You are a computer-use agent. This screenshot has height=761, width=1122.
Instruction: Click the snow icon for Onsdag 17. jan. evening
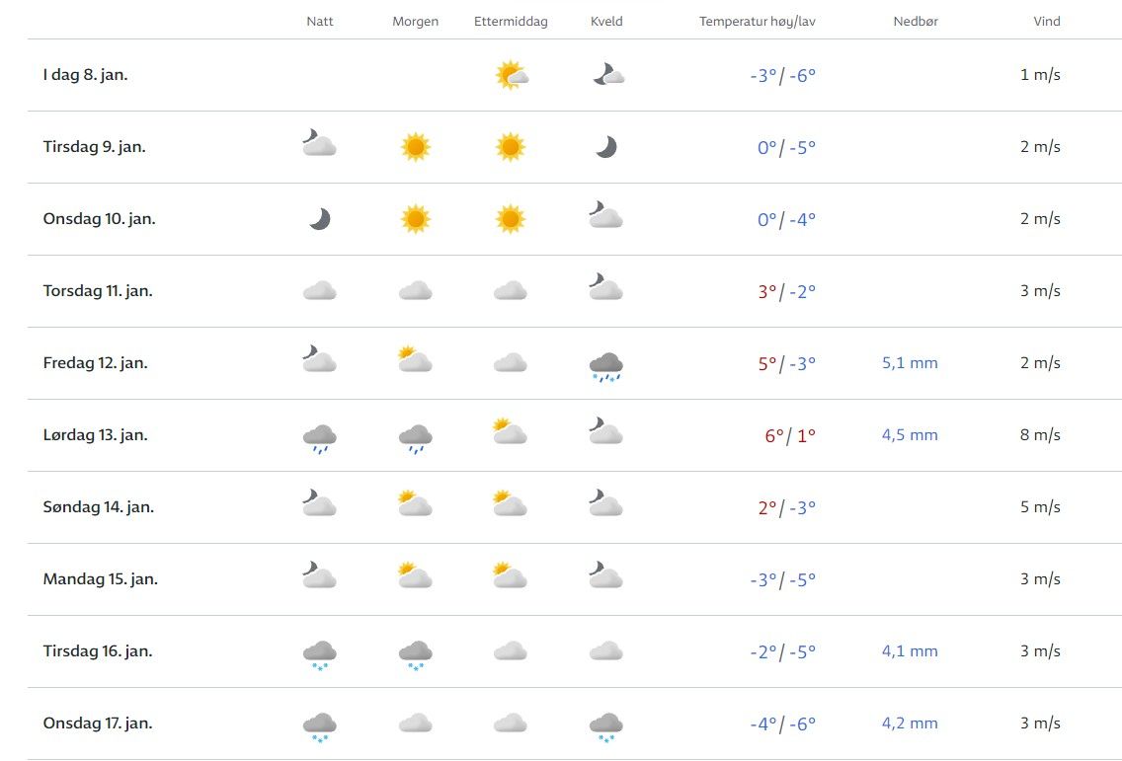click(x=605, y=725)
